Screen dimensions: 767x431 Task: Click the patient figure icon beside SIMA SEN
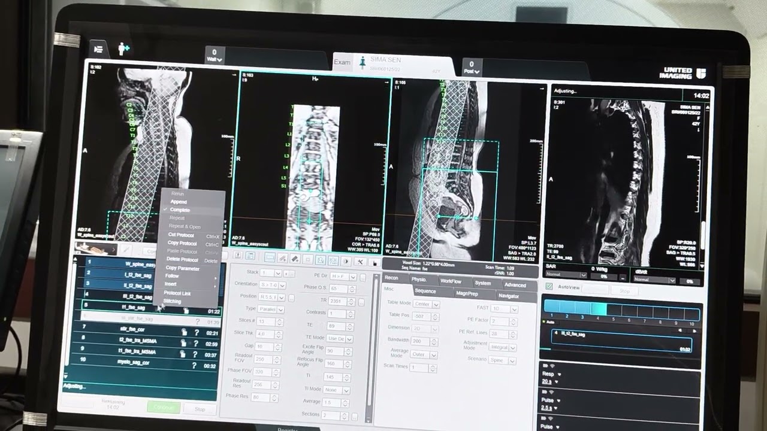tap(362, 62)
